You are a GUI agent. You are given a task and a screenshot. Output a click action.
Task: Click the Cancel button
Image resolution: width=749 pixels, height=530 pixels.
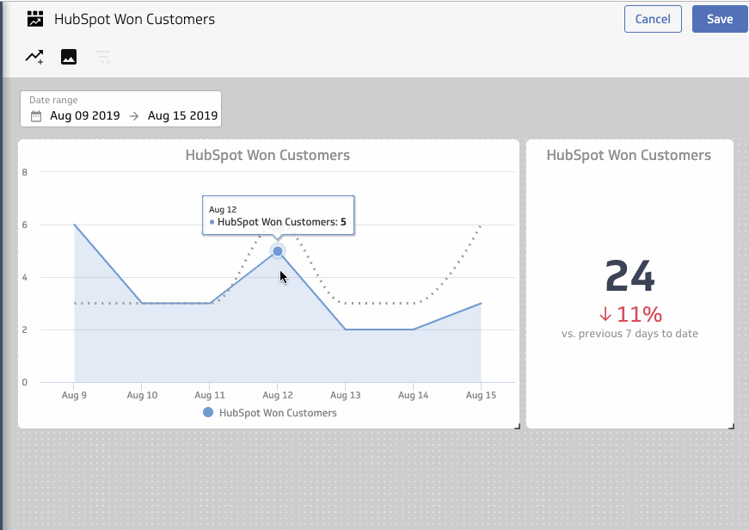coord(652,18)
